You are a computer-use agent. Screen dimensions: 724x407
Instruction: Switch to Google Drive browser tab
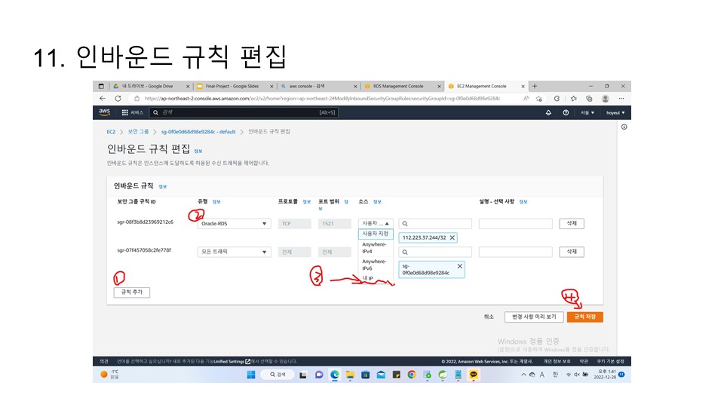coord(151,86)
